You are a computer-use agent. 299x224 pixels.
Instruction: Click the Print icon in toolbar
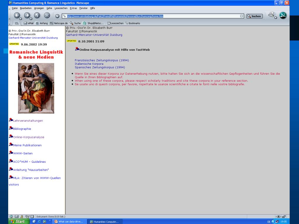(271, 15)
